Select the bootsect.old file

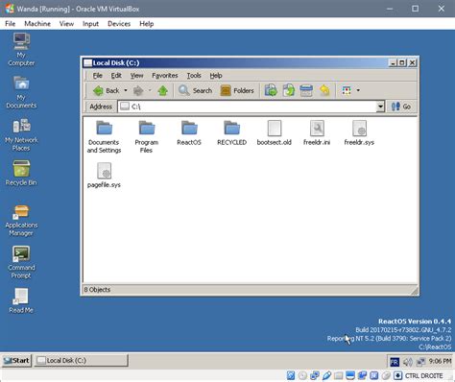275,133
